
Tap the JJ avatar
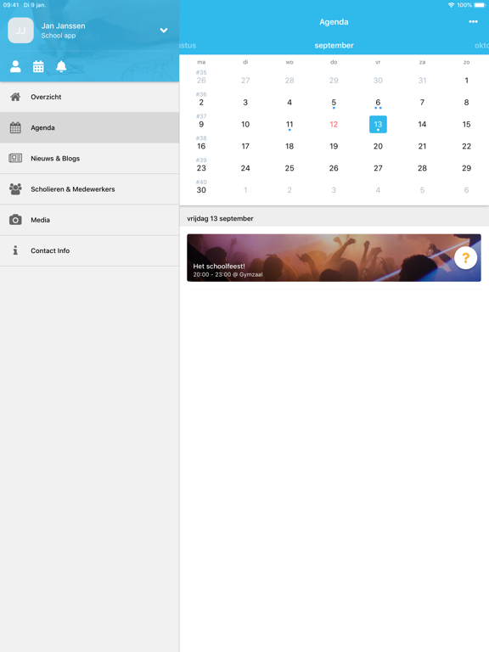coord(20,31)
